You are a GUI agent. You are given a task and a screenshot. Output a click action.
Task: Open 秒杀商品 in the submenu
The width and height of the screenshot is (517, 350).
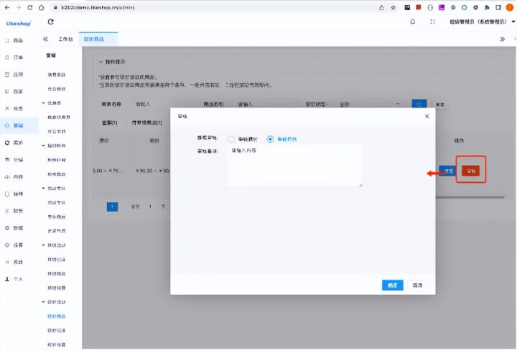point(57,174)
